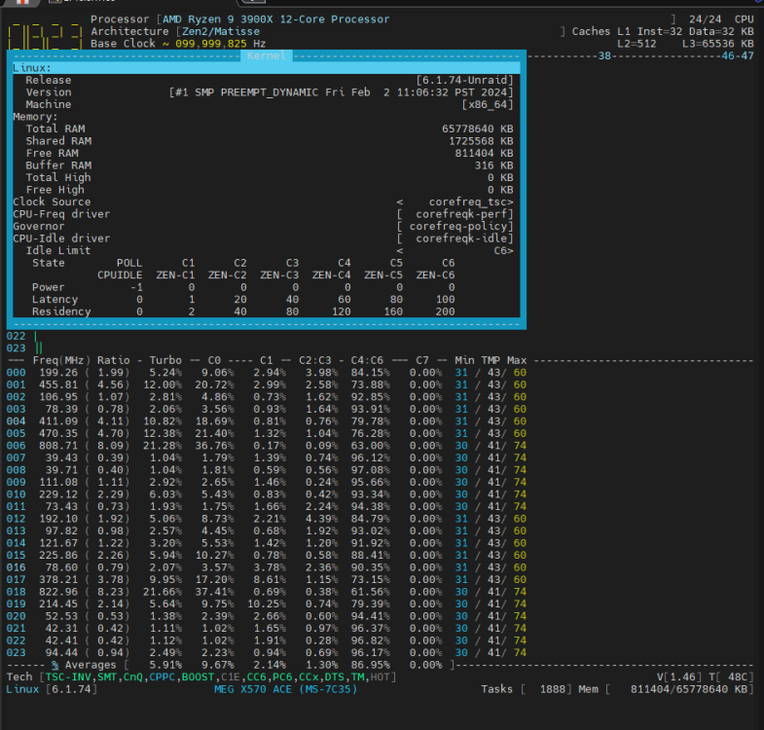Select the MEG X570 ACE (MS-7C35) board name
Screen dimensions: 764x730
click(x=285, y=689)
